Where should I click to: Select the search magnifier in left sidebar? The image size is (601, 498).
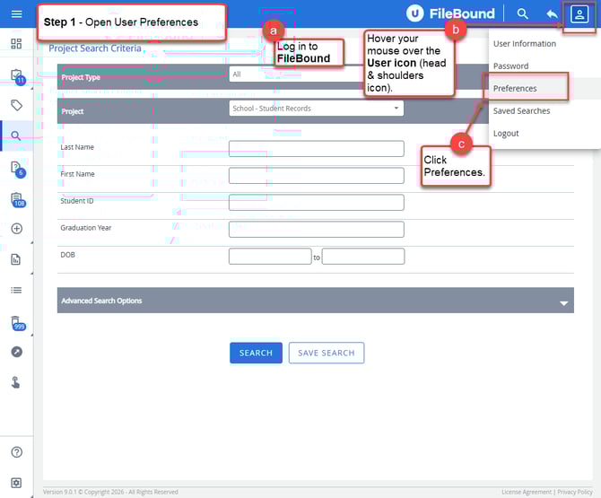point(16,136)
